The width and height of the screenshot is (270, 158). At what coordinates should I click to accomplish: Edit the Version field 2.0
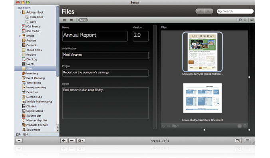pos(141,36)
